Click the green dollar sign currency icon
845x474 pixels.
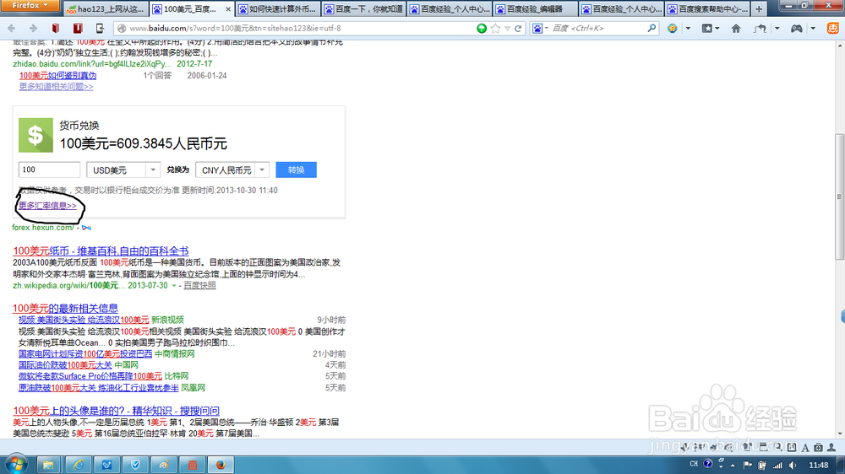35,135
